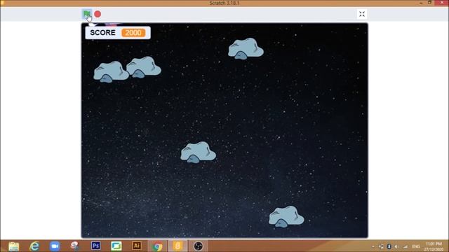Restore down the Scratch window
Image resolution: width=449 pixels, height=252 pixels.
[429, 3]
